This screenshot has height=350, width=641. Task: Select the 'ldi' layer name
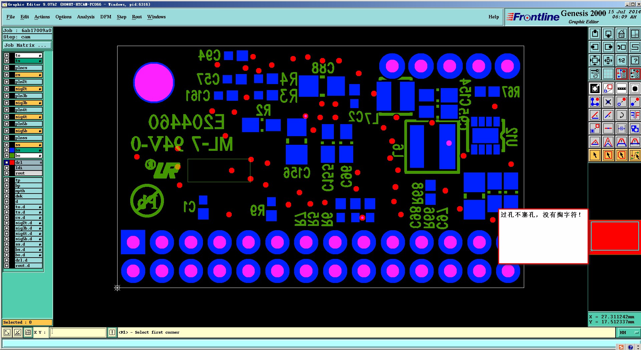(x=28, y=168)
